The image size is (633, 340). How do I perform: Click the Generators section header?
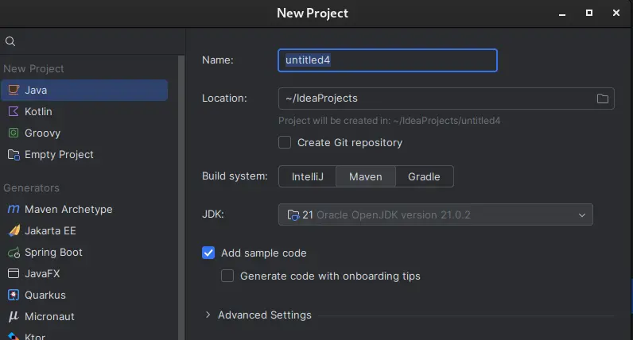[31, 187]
